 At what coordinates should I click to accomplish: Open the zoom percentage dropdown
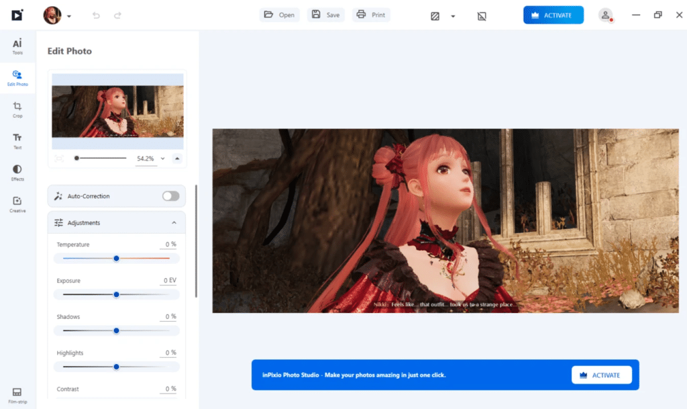[x=162, y=158]
